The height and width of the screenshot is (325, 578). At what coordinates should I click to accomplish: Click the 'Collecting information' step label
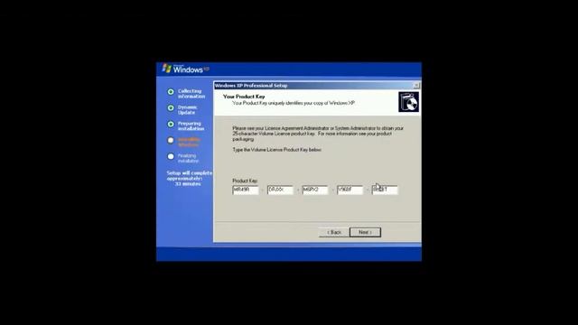191,94
